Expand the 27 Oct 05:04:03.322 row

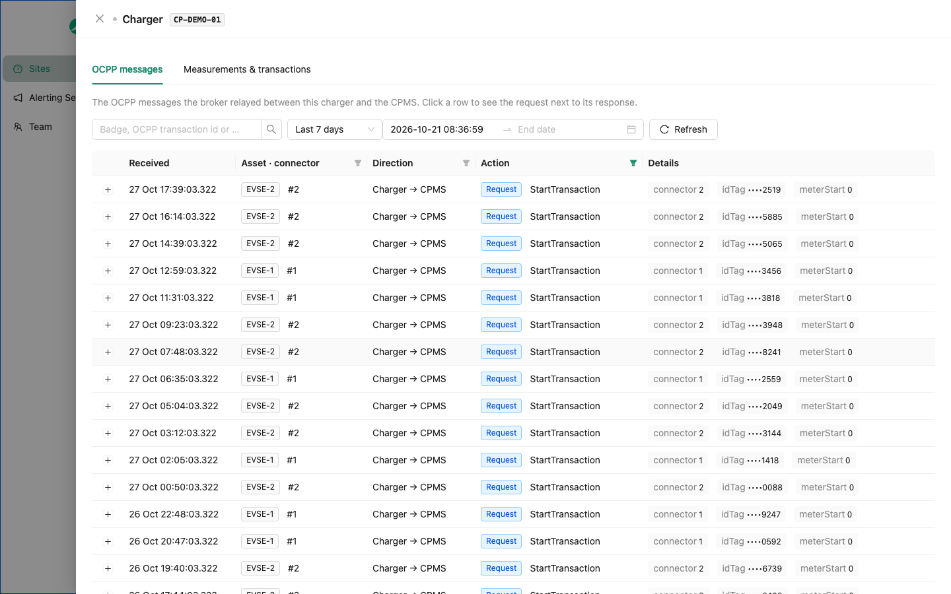(108, 406)
